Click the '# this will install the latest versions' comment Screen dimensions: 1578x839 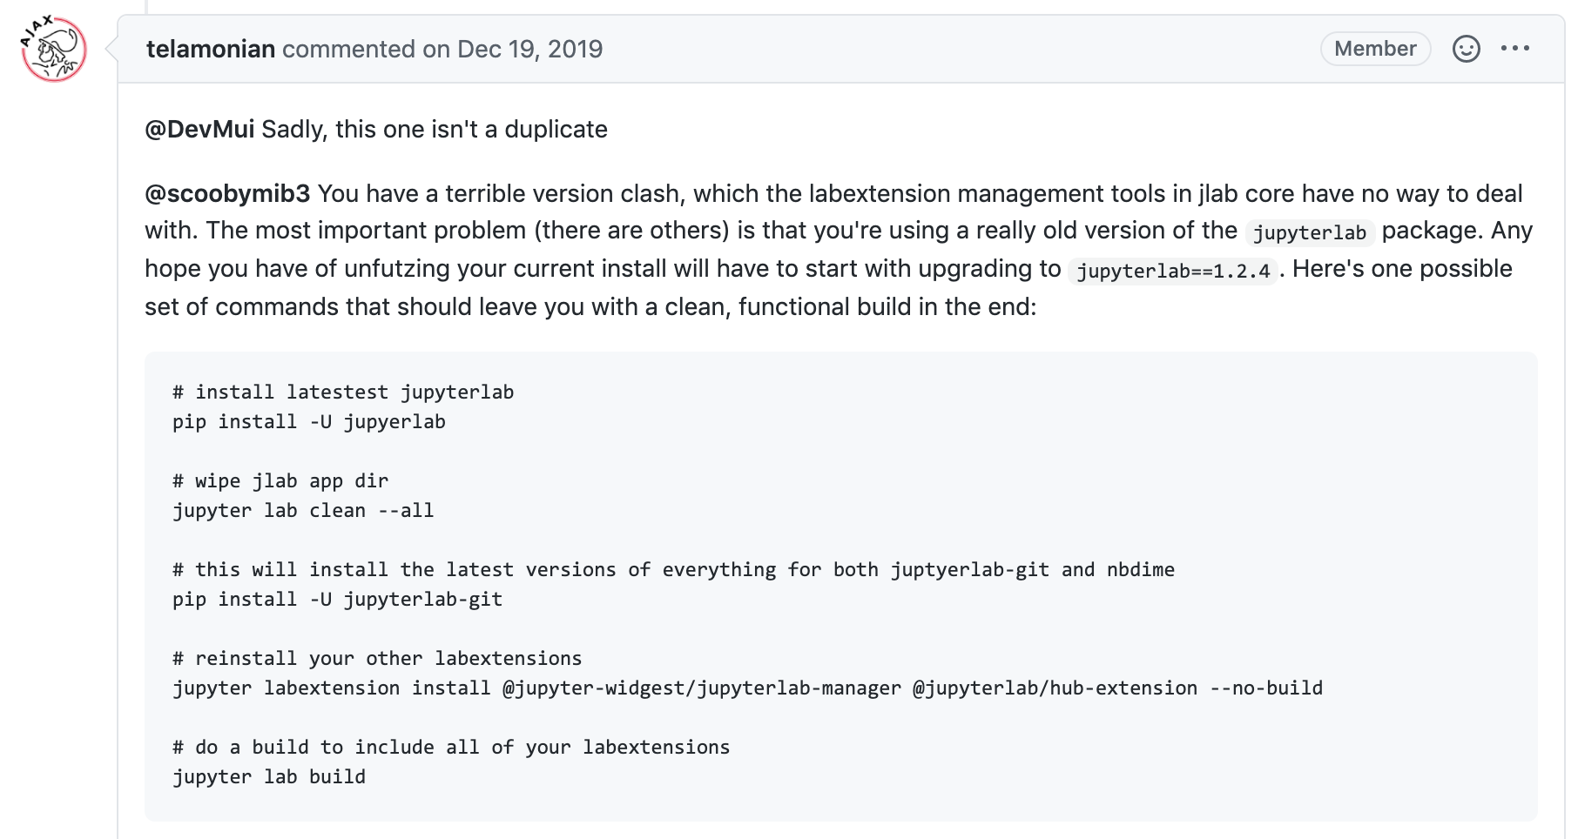coord(673,570)
